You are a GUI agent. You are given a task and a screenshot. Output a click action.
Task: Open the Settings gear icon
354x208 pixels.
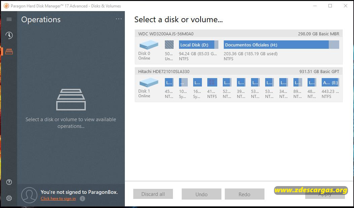pyautogui.click(x=9, y=198)
